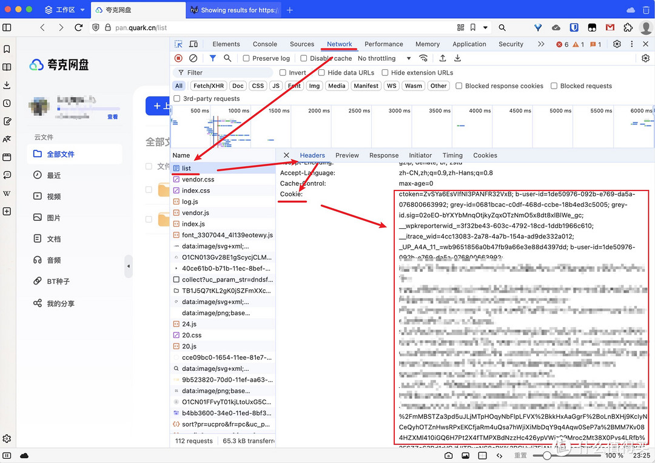
Task: Open the inspect element picker tool
Action: 179,44
